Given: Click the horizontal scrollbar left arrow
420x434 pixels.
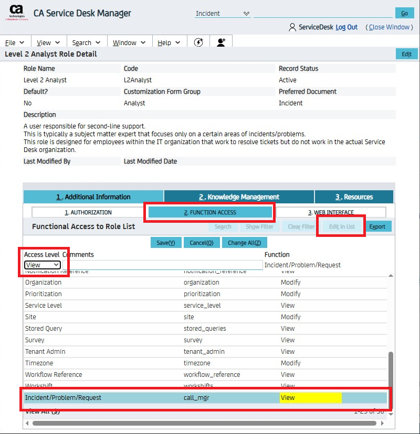Looking at the screenshot, I should (x=27, y=423).
